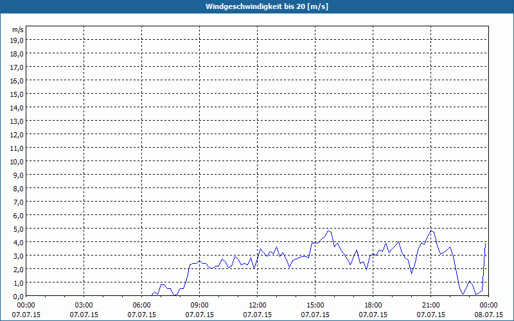Click the wind peak at 21:00
The width and height of the screenshot is (514, 321).
click(x=431, y=230)
